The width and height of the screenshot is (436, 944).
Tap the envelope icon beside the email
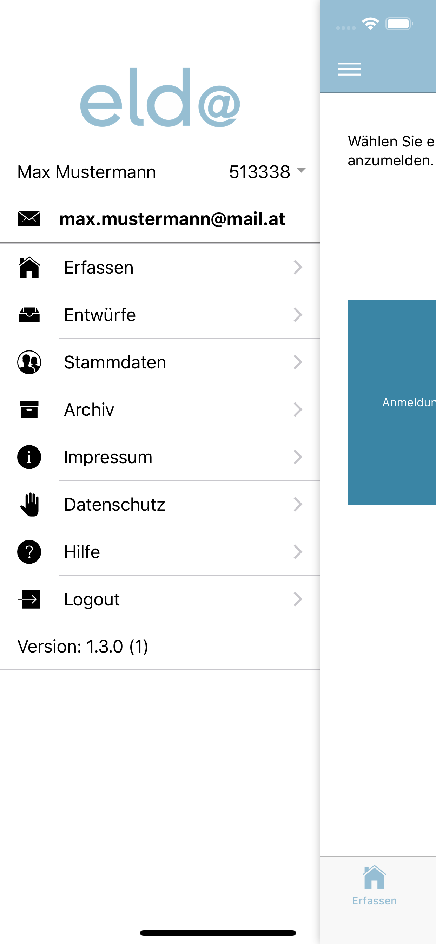click(29, 219)
